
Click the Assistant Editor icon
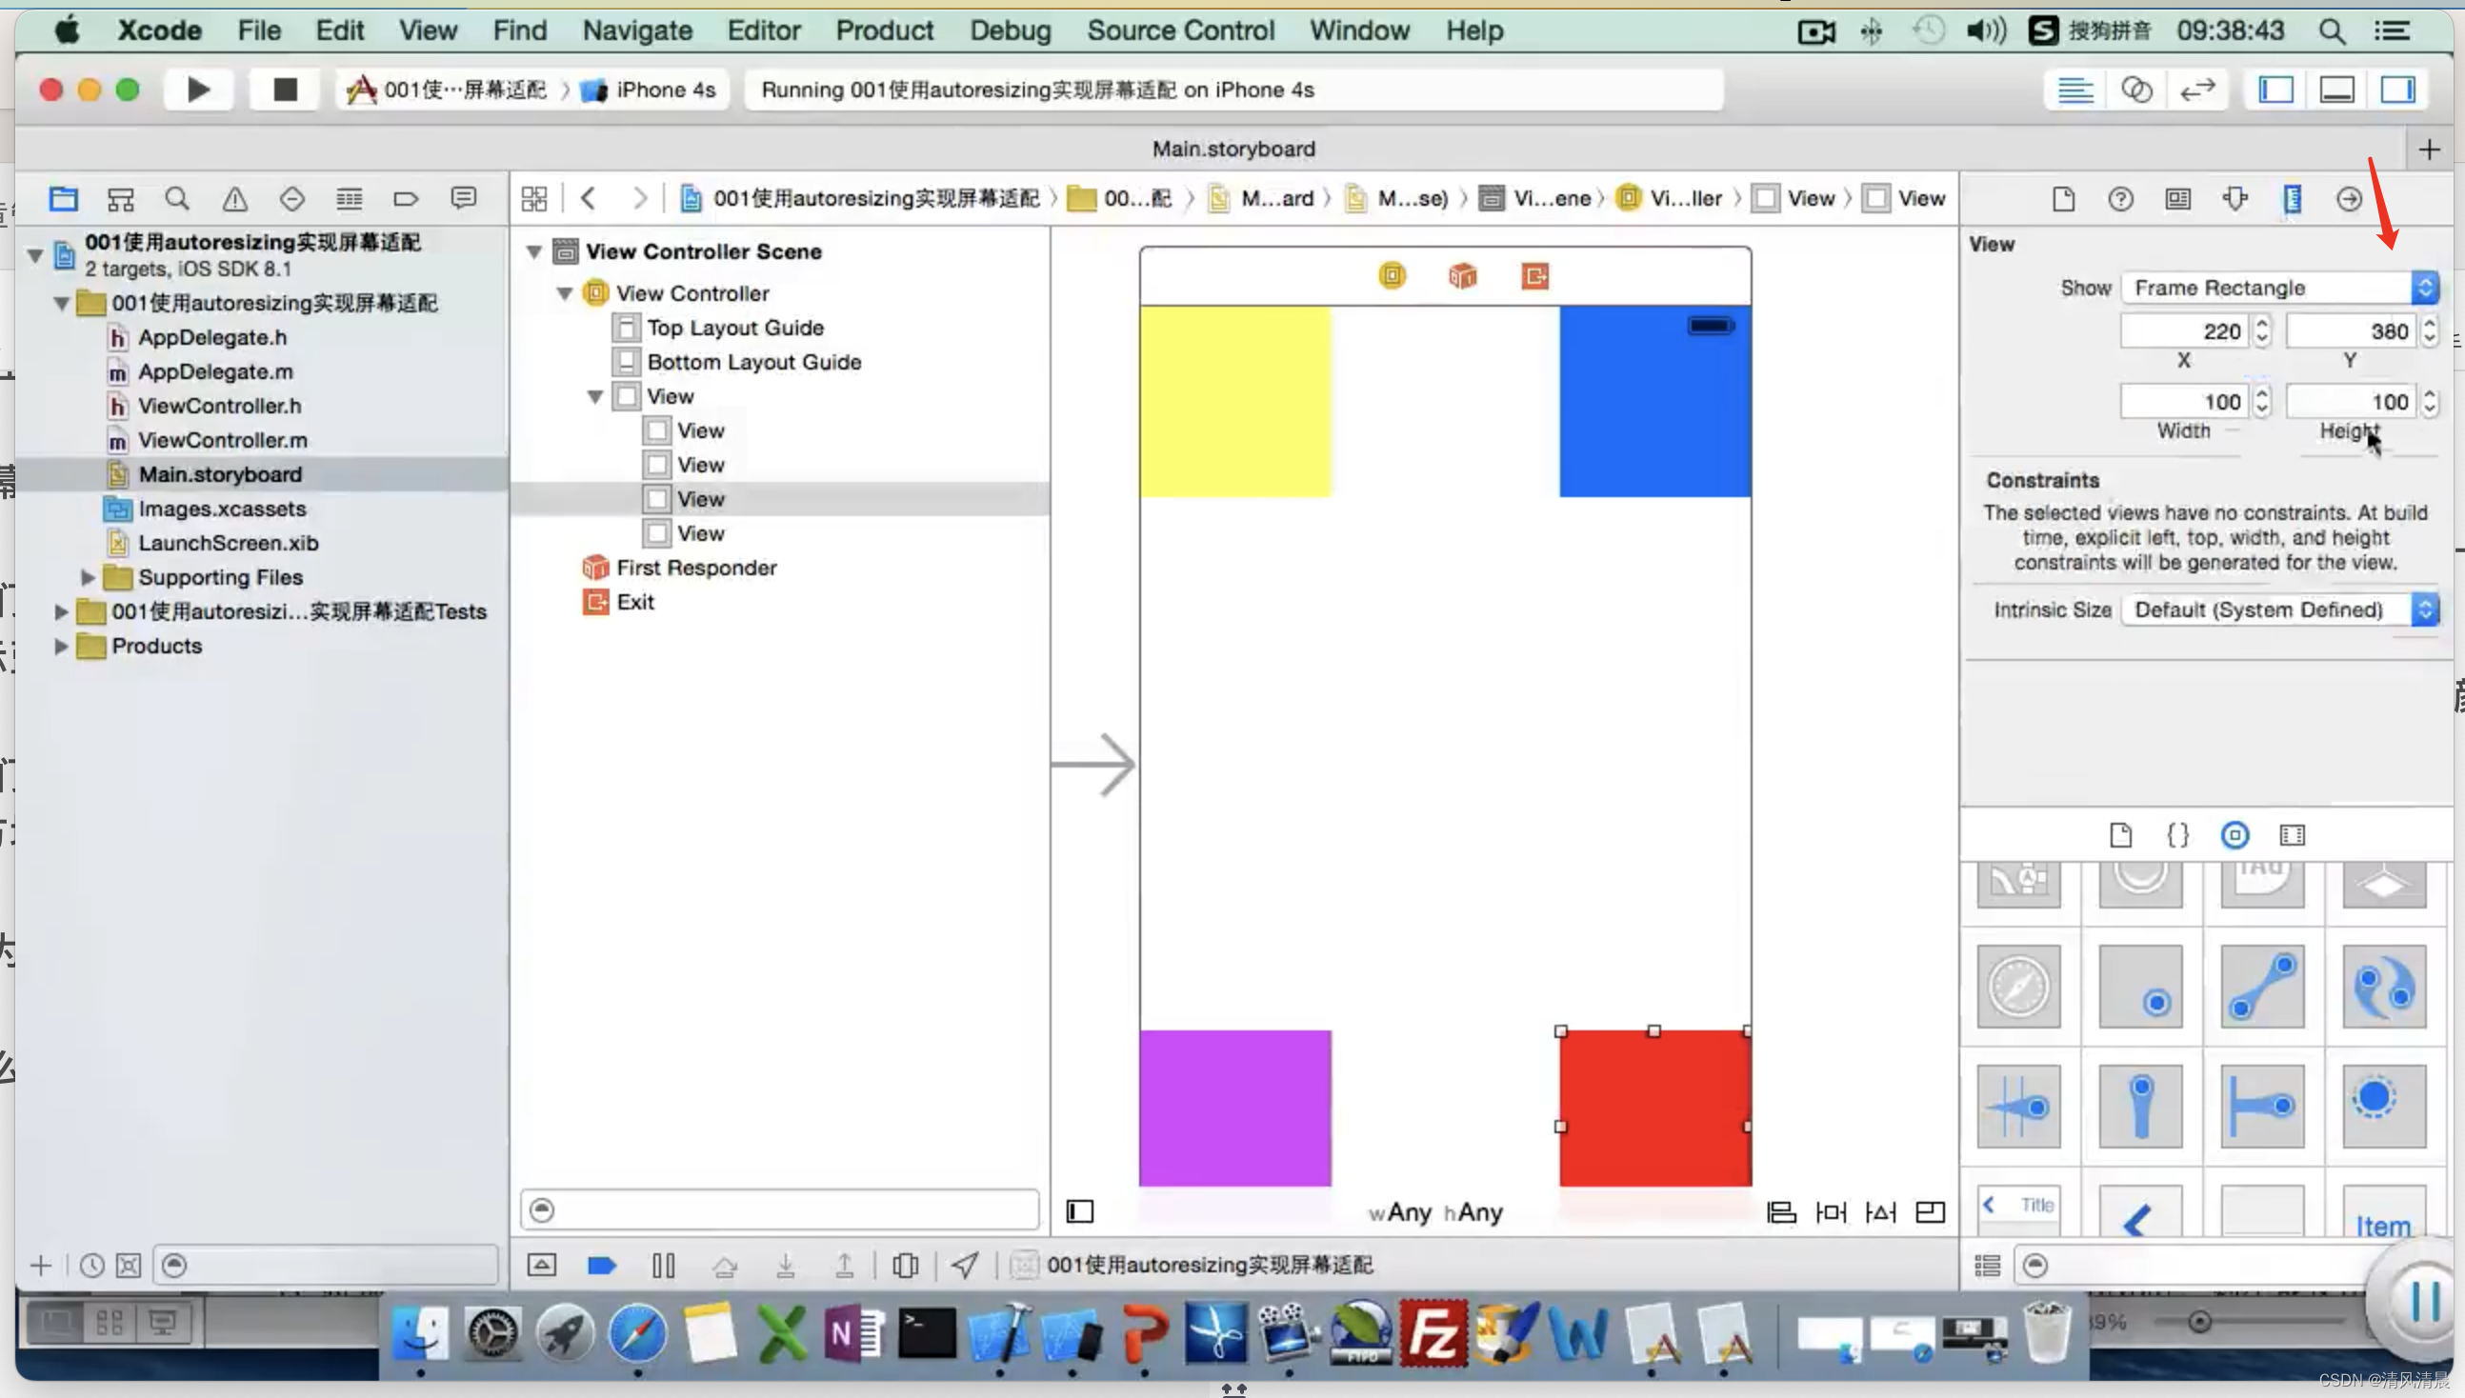(x=2136, y=88)
